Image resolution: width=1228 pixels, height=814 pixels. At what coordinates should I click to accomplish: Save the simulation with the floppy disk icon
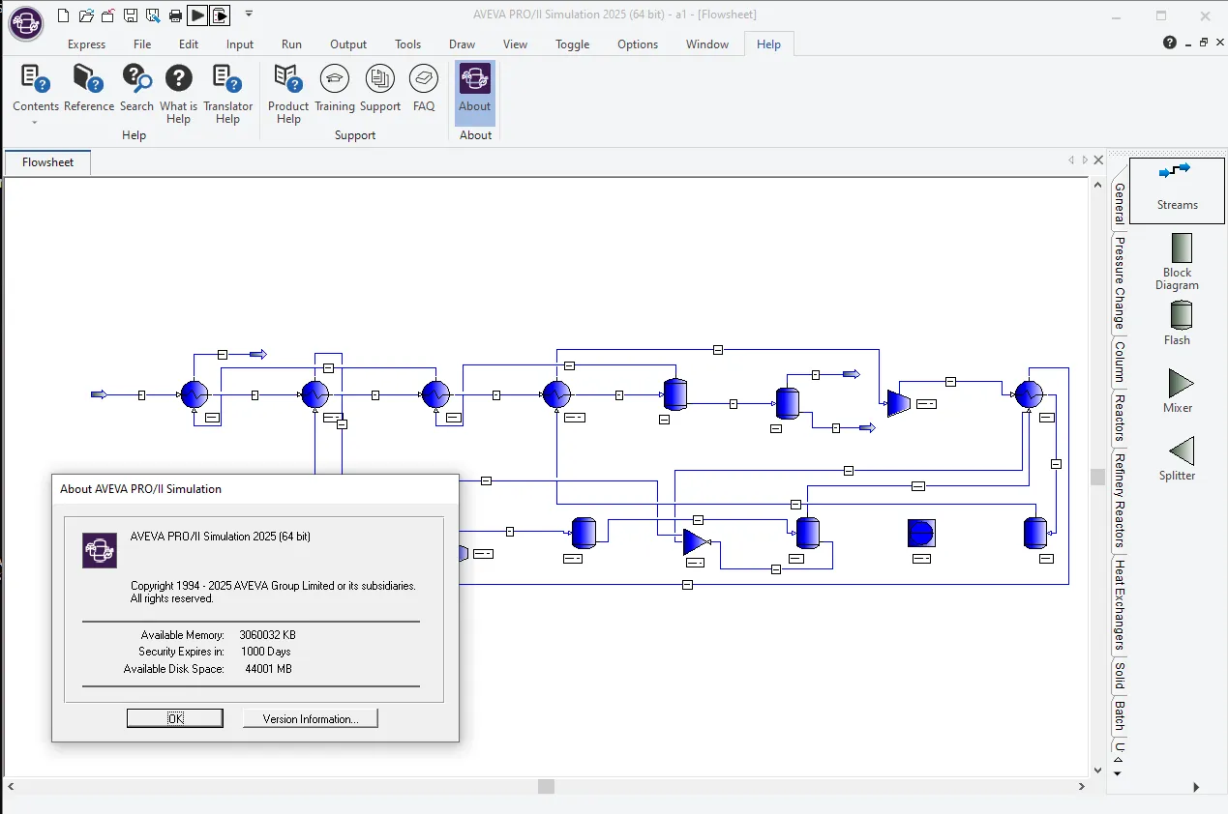point(131,15)
